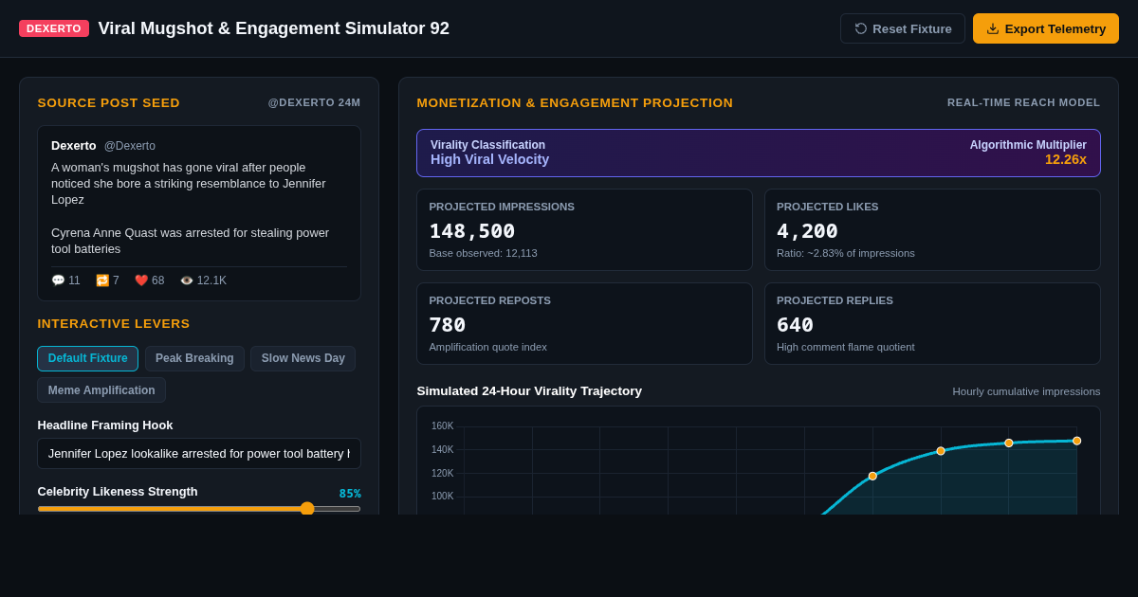Click the Projected Replies value 640
1138x597 pixels.
point(795,325)
